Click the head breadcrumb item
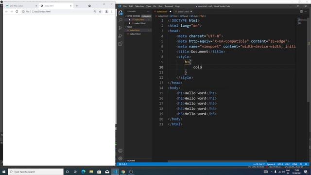The width and height of the screenshot is (311, 175). pyautogui.click(x=184, y=16)
